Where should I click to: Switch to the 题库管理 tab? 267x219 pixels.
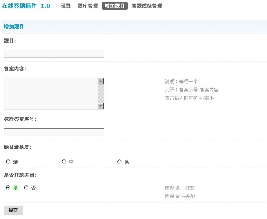(x=87, y=6)
